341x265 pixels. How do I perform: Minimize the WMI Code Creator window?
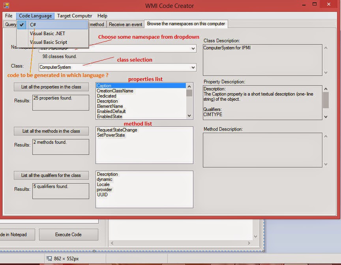point(304,5)
